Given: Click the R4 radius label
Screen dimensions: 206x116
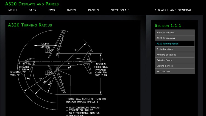Looking at the screenshot, I should [x=41, y=79].
